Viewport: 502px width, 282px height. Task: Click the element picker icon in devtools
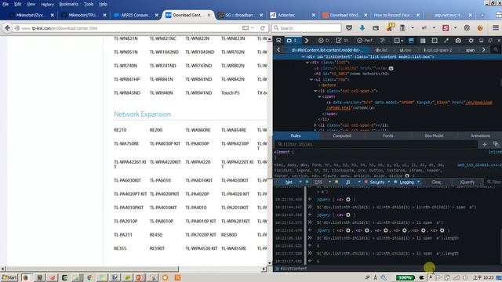(x=278, y=41)
